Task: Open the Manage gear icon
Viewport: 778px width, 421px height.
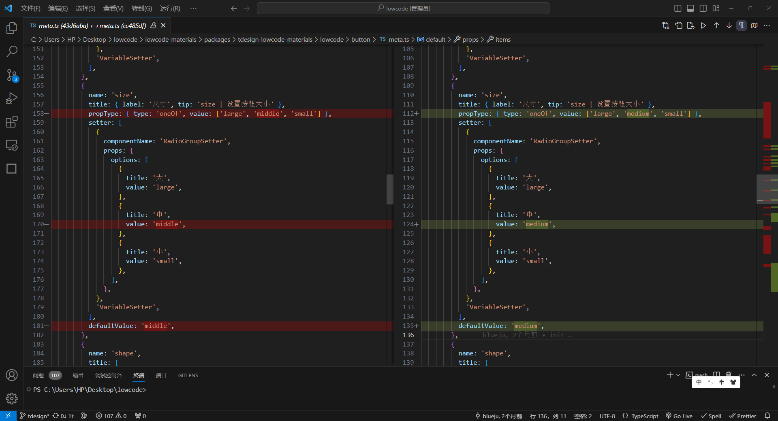Action: coord(12,398)
